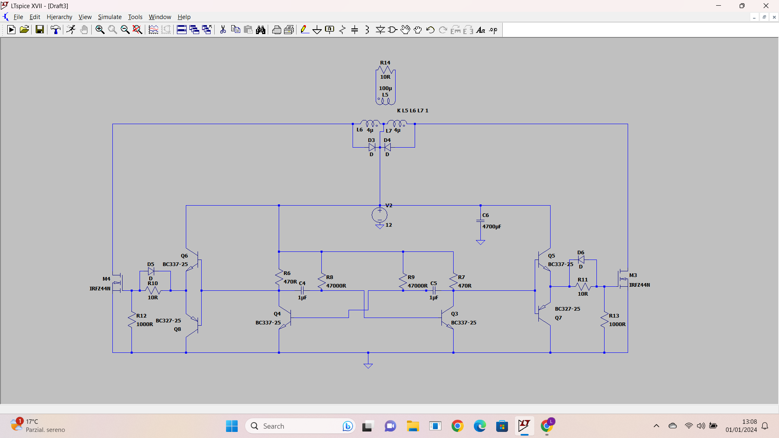Click the SPICE directive .op icon
The image size is (779, 438).
click(493, 30)
